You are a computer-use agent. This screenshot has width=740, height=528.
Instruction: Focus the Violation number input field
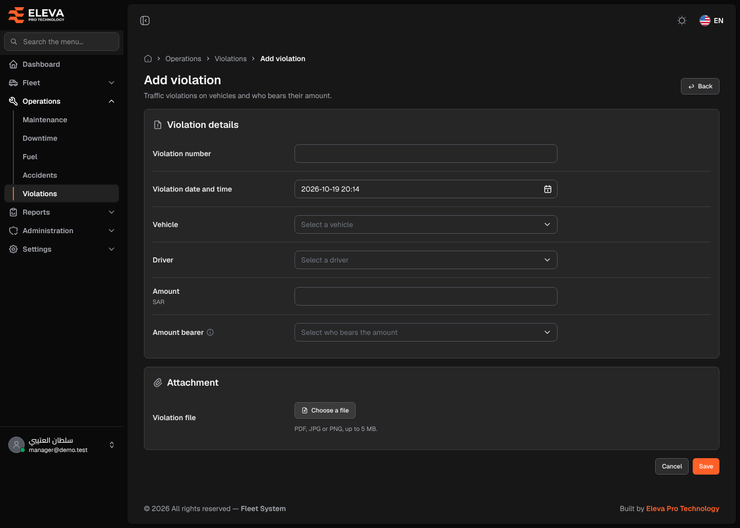[425, 154]
